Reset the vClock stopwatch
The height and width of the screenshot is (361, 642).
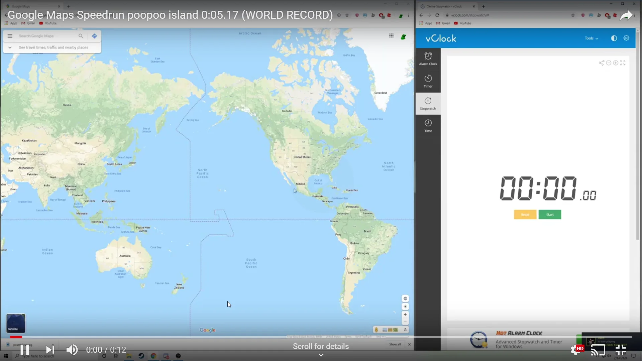(525, 215)
